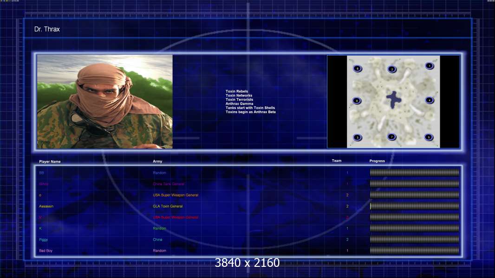
Task: Click the "Toxin Networks" ability line
Action: tap(239, 95)
